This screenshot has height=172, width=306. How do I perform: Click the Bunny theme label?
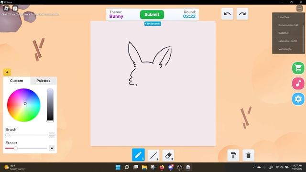pos(116,16)
